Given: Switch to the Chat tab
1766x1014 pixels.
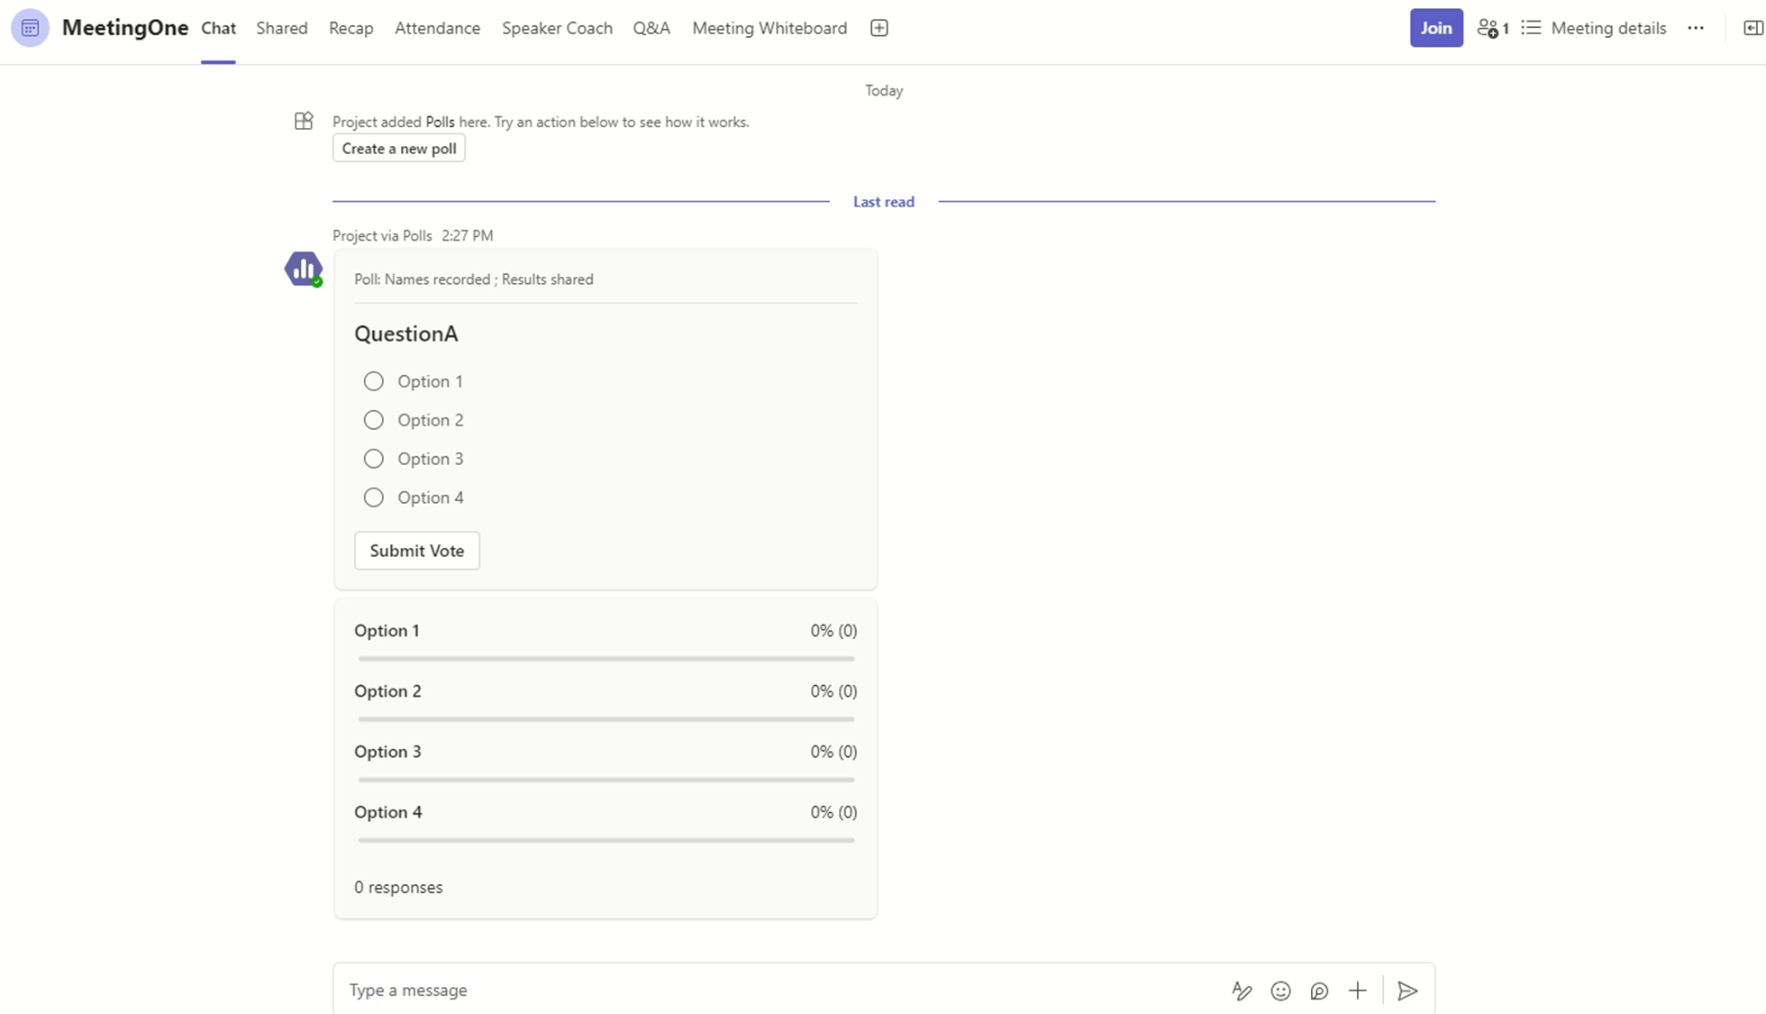Looking at the screenshot, I should 218,28.
